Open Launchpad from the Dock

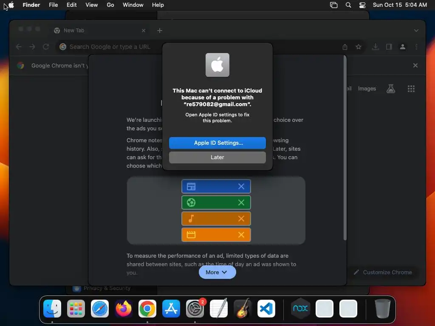click(76, 309)
